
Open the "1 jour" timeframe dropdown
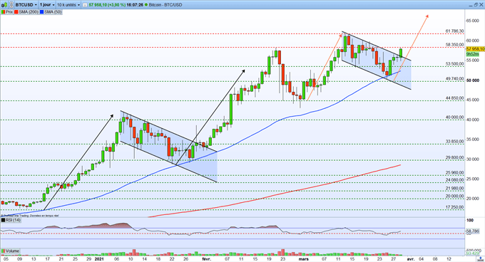(x=47, y=5)
